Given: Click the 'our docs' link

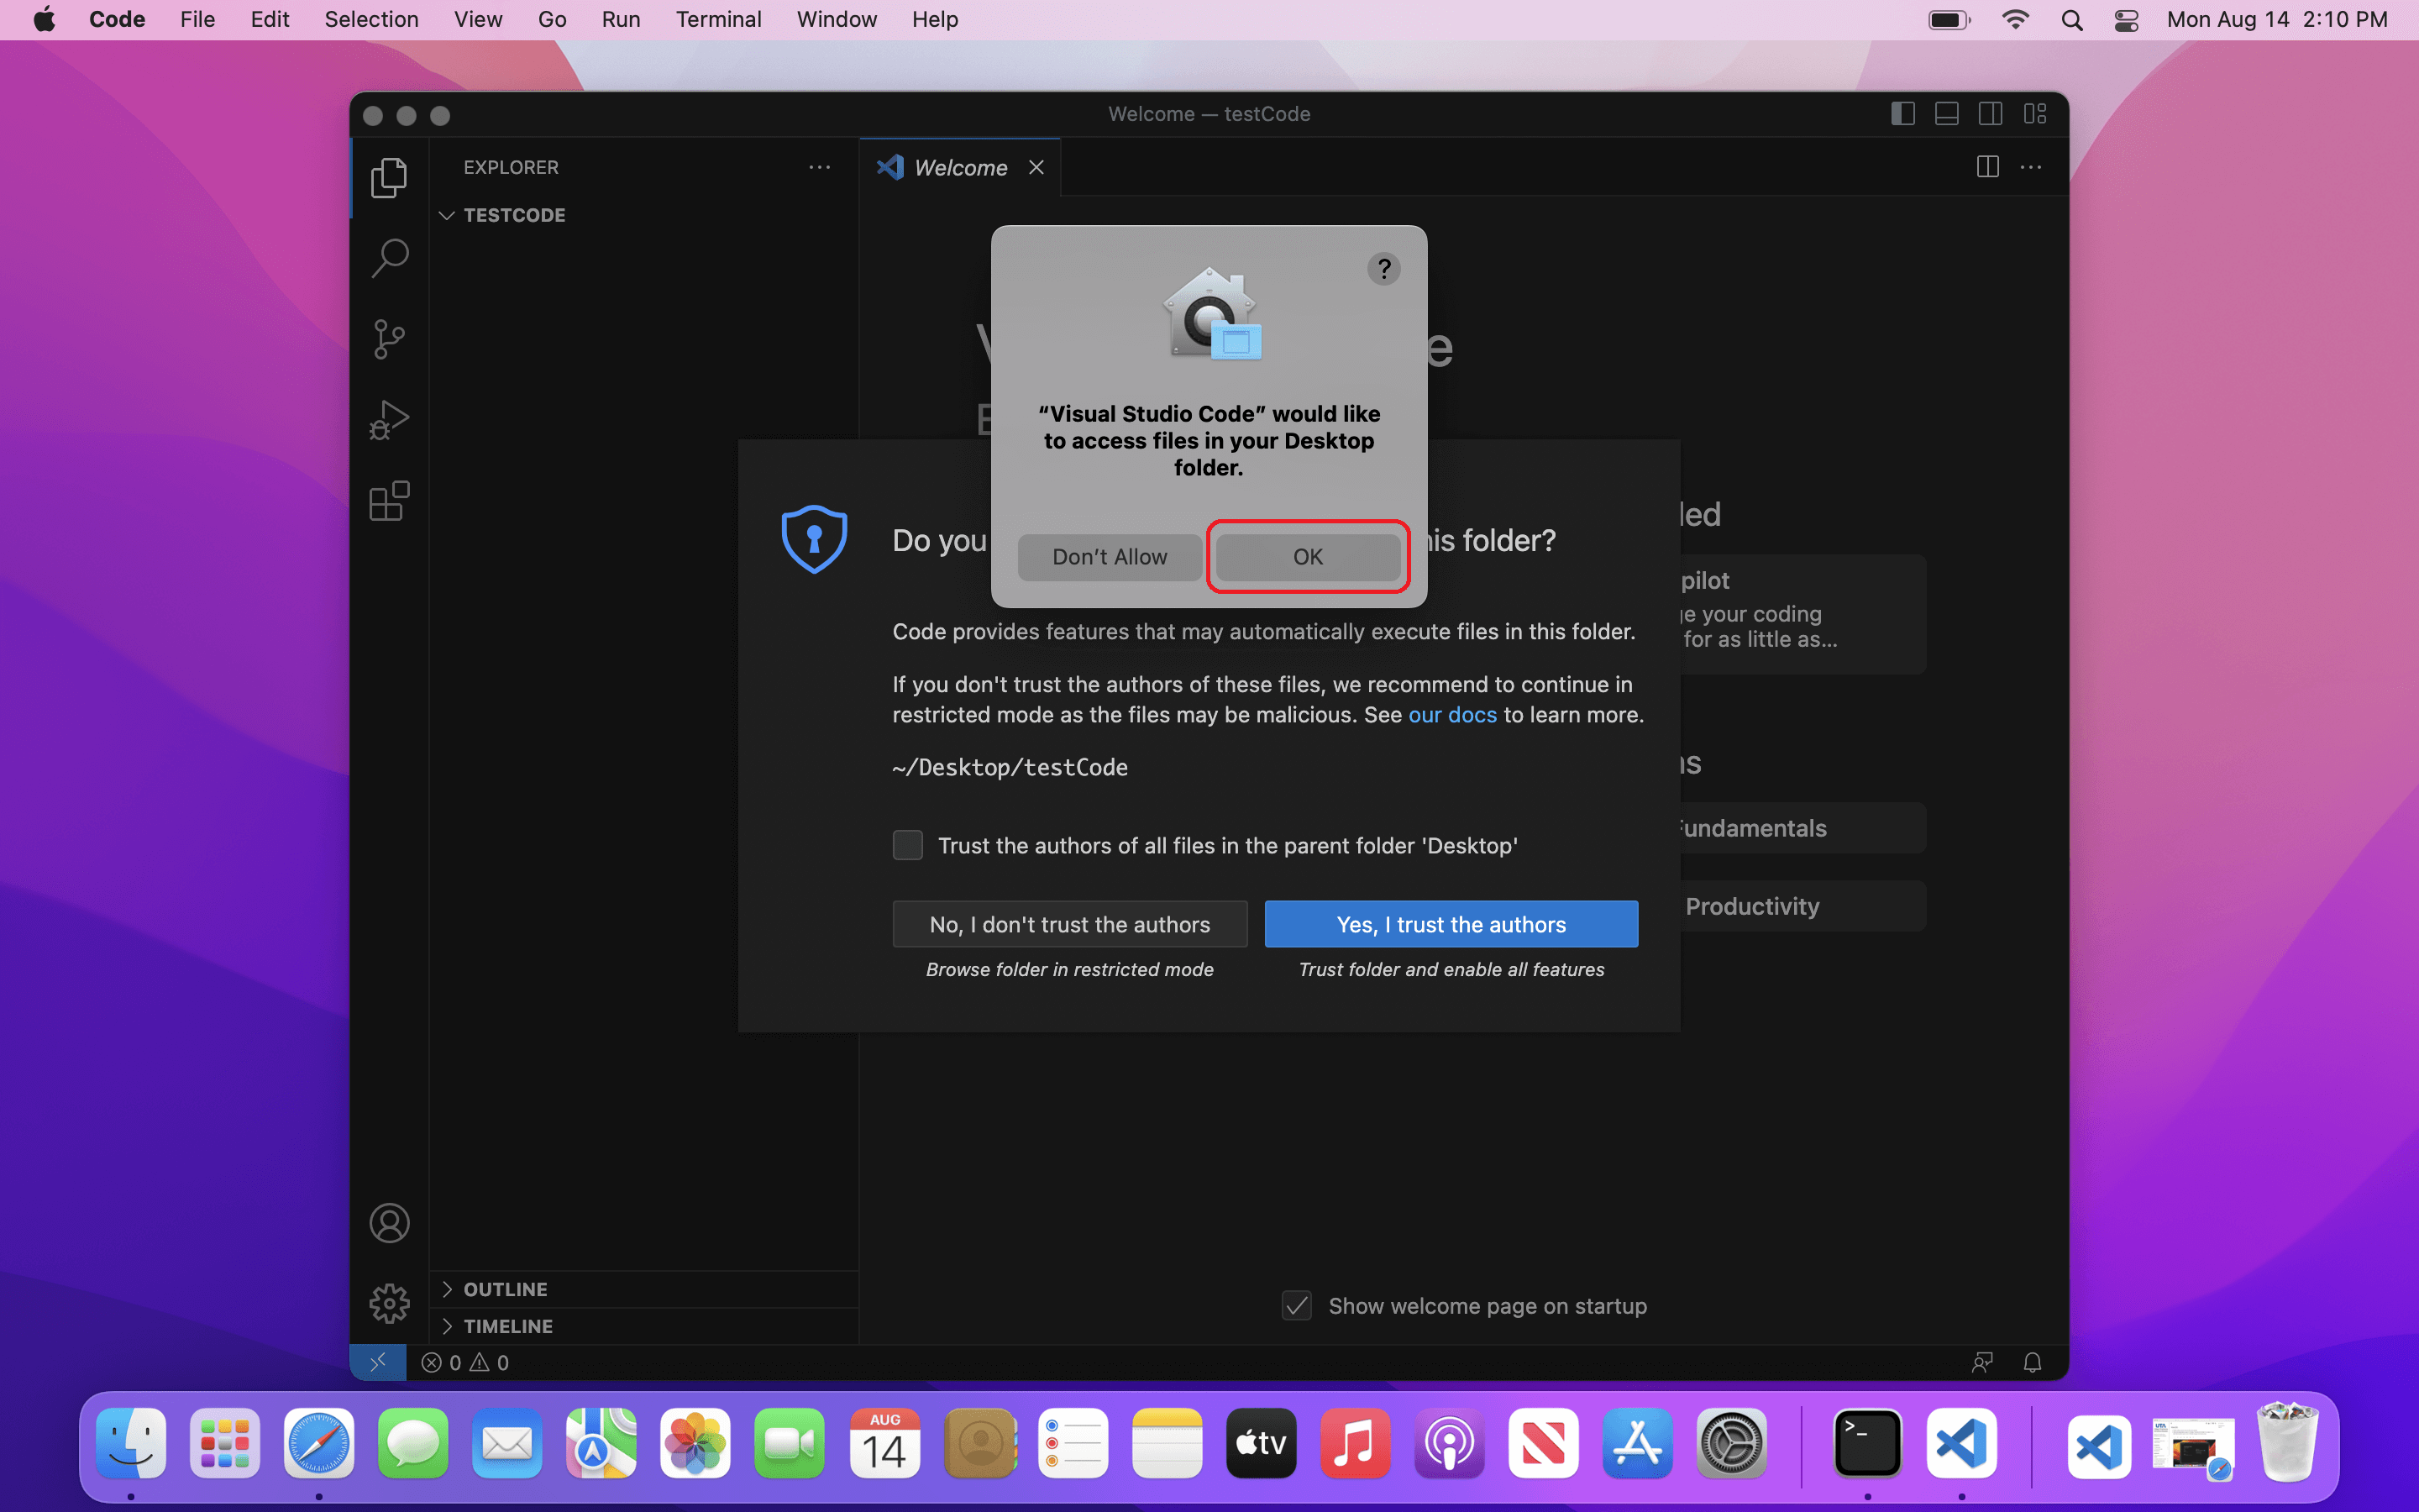Looking at the screenshot, I should [1451, 715].
